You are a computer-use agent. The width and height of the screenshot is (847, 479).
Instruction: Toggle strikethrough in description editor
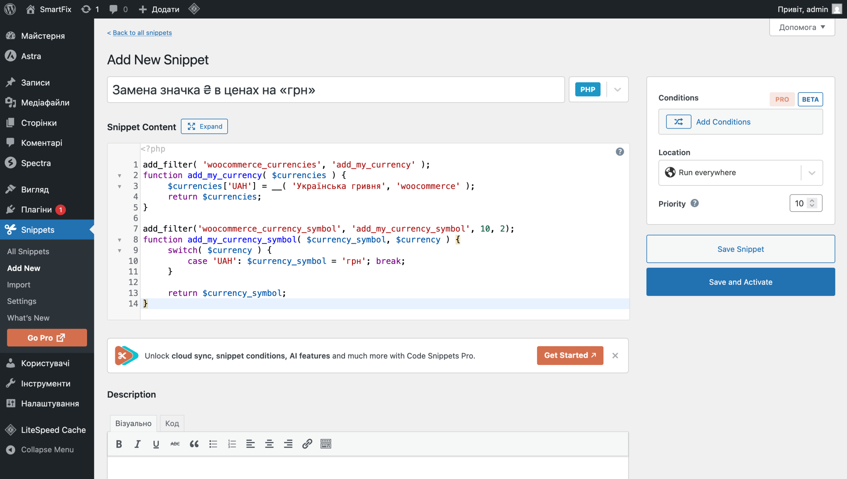175,444
